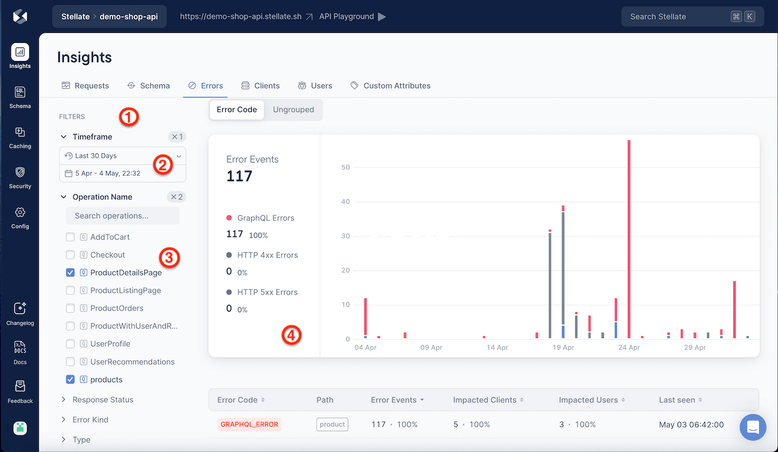Open Config gear in the sidebar

coord(20,213)
